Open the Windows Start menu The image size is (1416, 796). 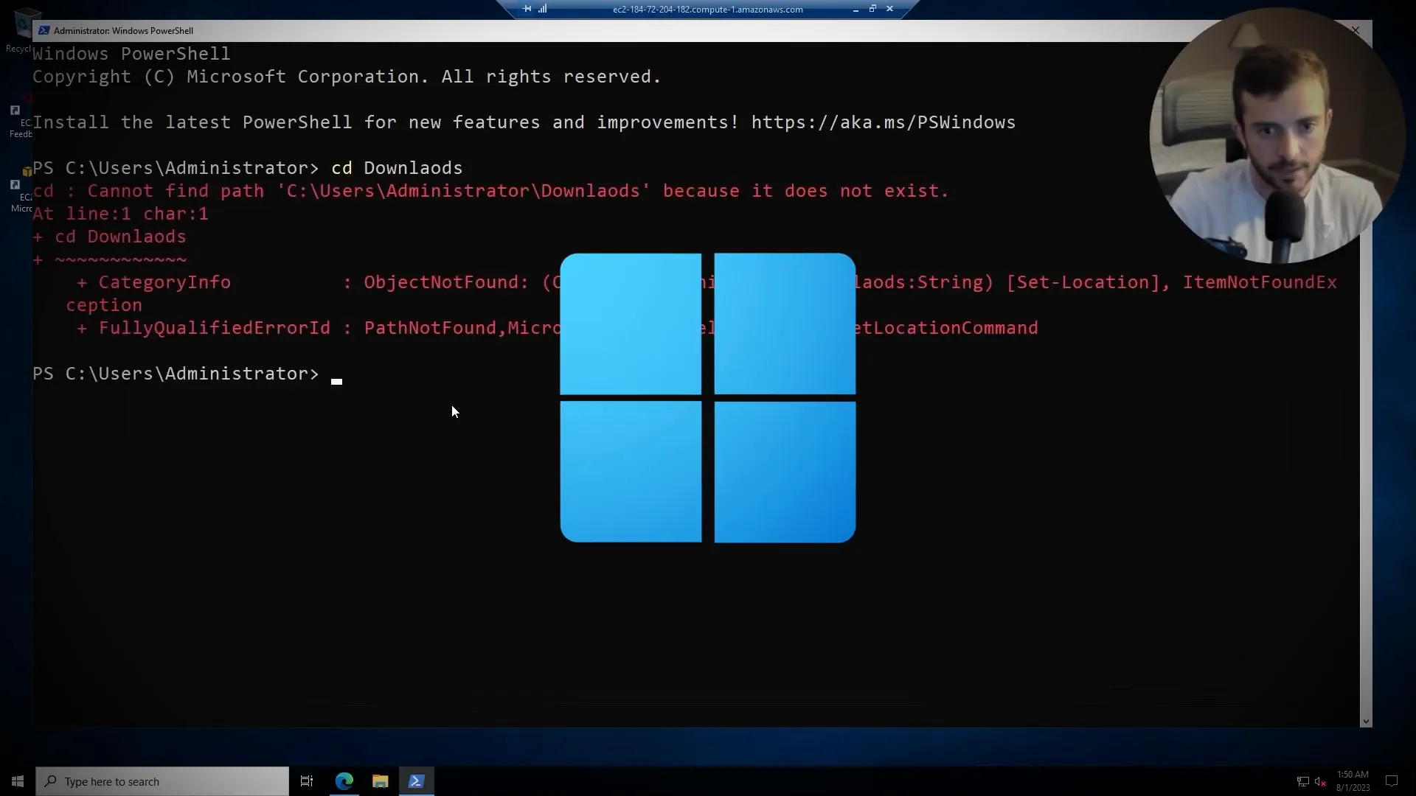pyautogui.click(x=18, y=781)
